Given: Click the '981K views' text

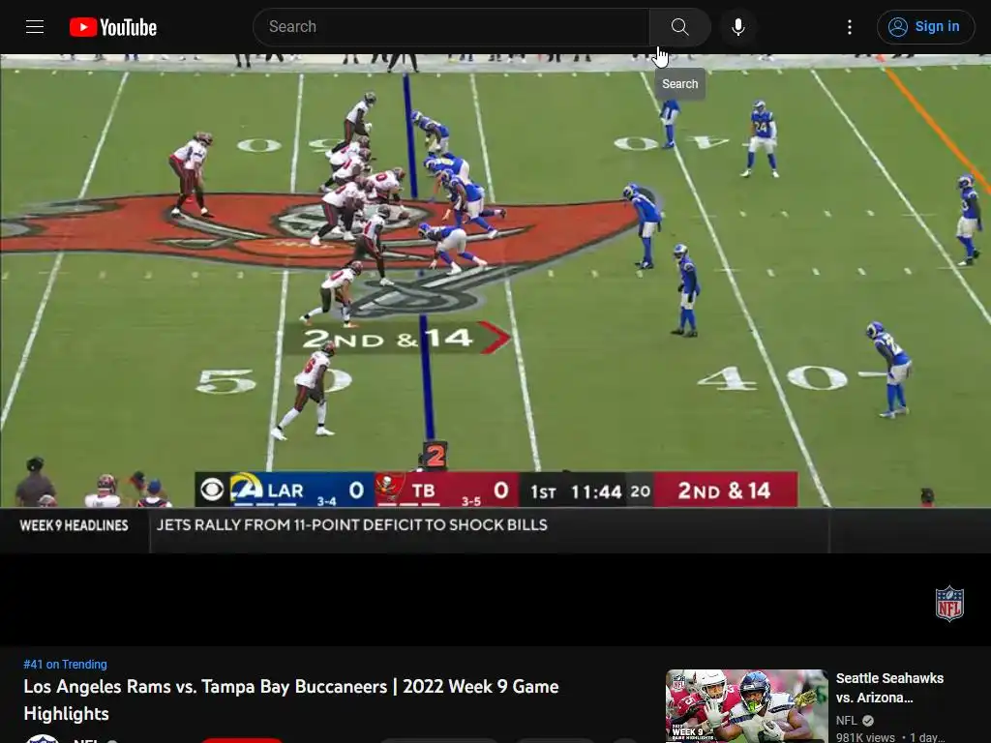Looking at the screenshot, I should 865,737.
